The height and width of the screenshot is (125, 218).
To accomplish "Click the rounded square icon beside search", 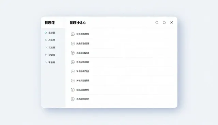I will coord(164,22).
